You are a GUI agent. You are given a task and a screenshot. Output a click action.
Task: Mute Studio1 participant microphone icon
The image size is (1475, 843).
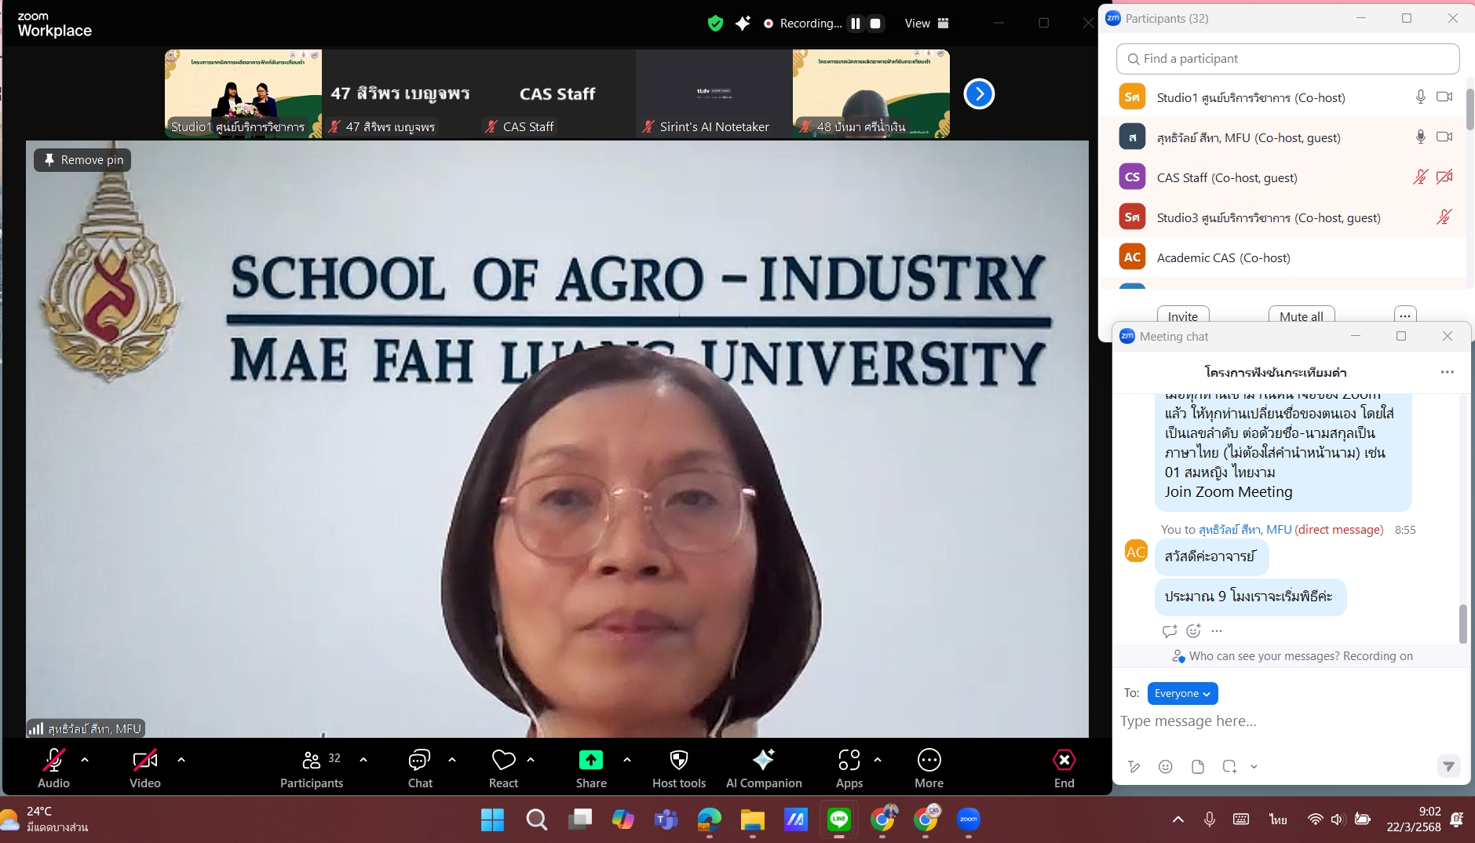click(1420, 97)
